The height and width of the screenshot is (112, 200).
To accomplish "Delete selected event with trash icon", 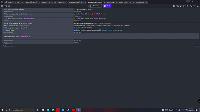I will tap(188, 6).
